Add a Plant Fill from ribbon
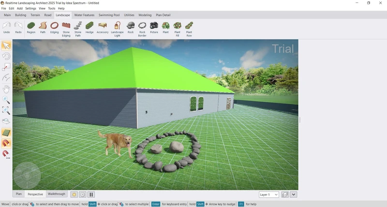This screenshot has height=207, width=387. click(178, 28)
